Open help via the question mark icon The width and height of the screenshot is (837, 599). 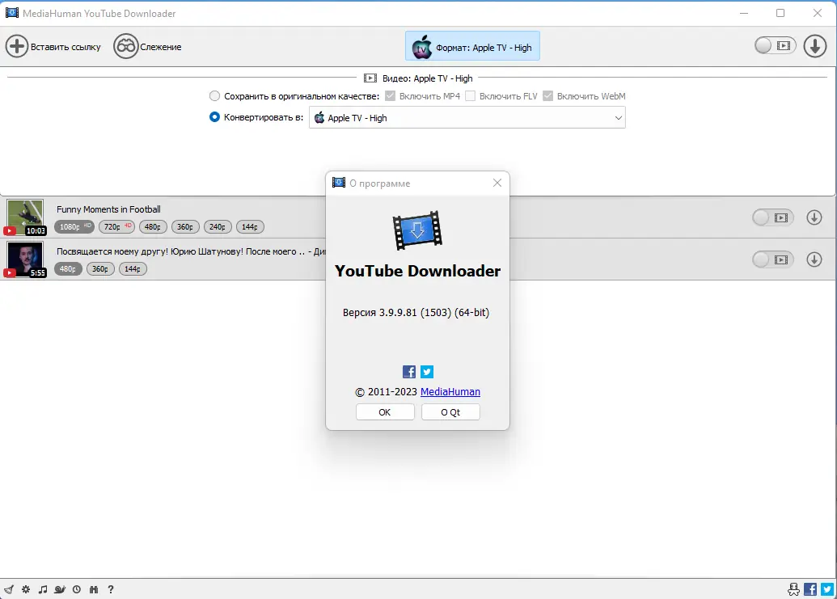click(x=111, y=589)
